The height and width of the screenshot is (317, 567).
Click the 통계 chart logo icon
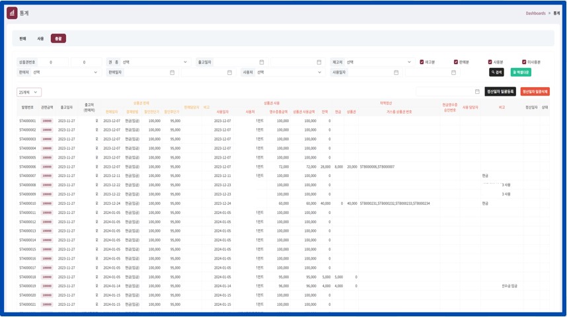coord(12,13)
